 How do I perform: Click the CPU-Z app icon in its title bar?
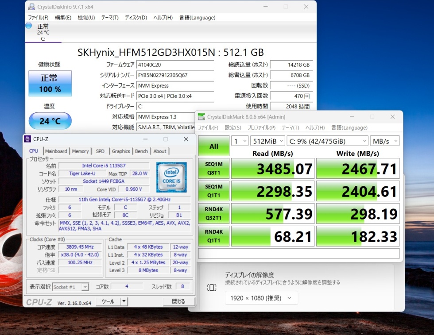(27, 139)
